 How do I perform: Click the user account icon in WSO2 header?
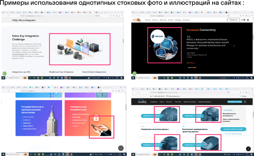pyautogui.click(x=248, y=20)
